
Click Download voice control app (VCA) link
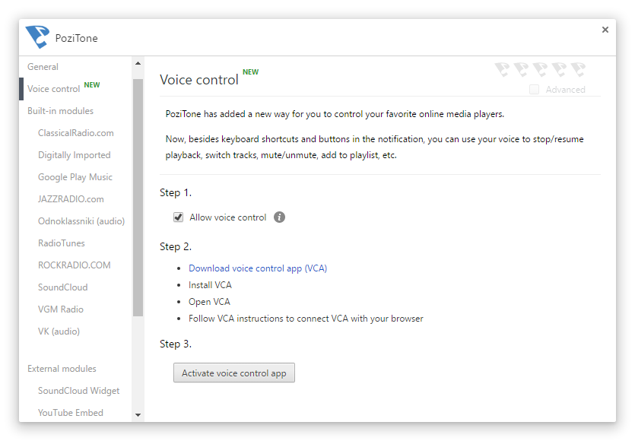pyautogui.click(x=258, y=268)
